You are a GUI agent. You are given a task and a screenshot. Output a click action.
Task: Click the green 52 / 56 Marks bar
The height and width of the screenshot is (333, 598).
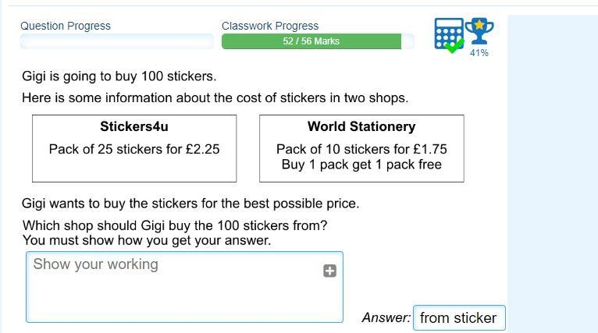point(311,41)
